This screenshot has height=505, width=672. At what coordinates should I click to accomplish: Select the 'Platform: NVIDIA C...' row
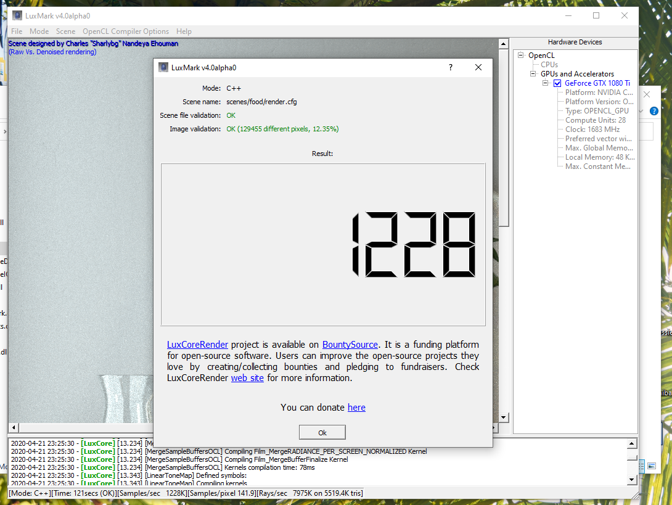coord(599,92)
